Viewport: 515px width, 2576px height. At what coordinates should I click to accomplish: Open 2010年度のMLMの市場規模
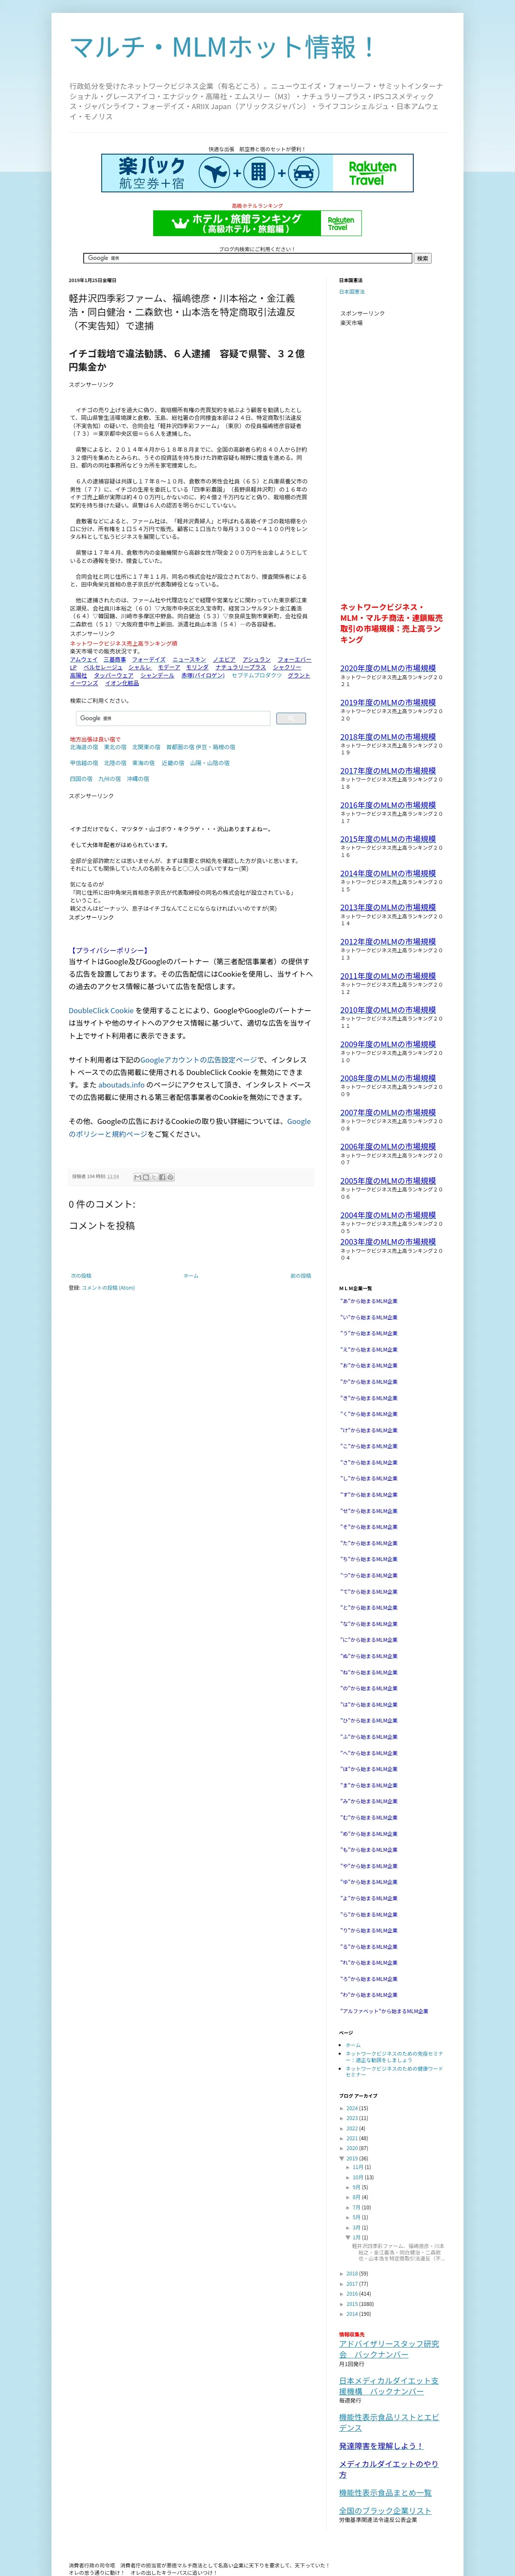[x=388, y=1010]
